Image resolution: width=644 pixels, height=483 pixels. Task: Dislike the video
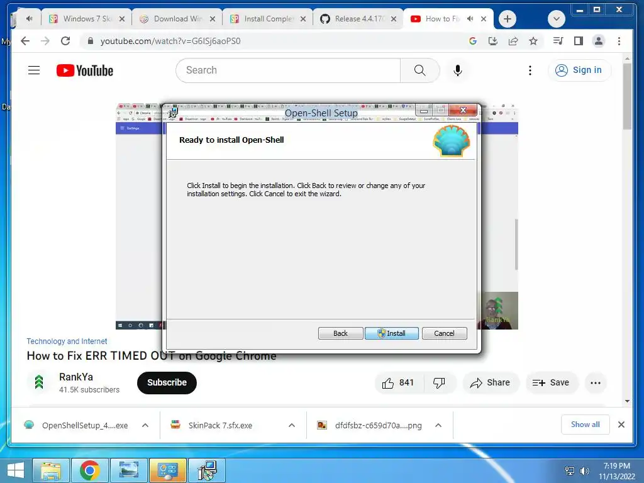coord(439,383)
